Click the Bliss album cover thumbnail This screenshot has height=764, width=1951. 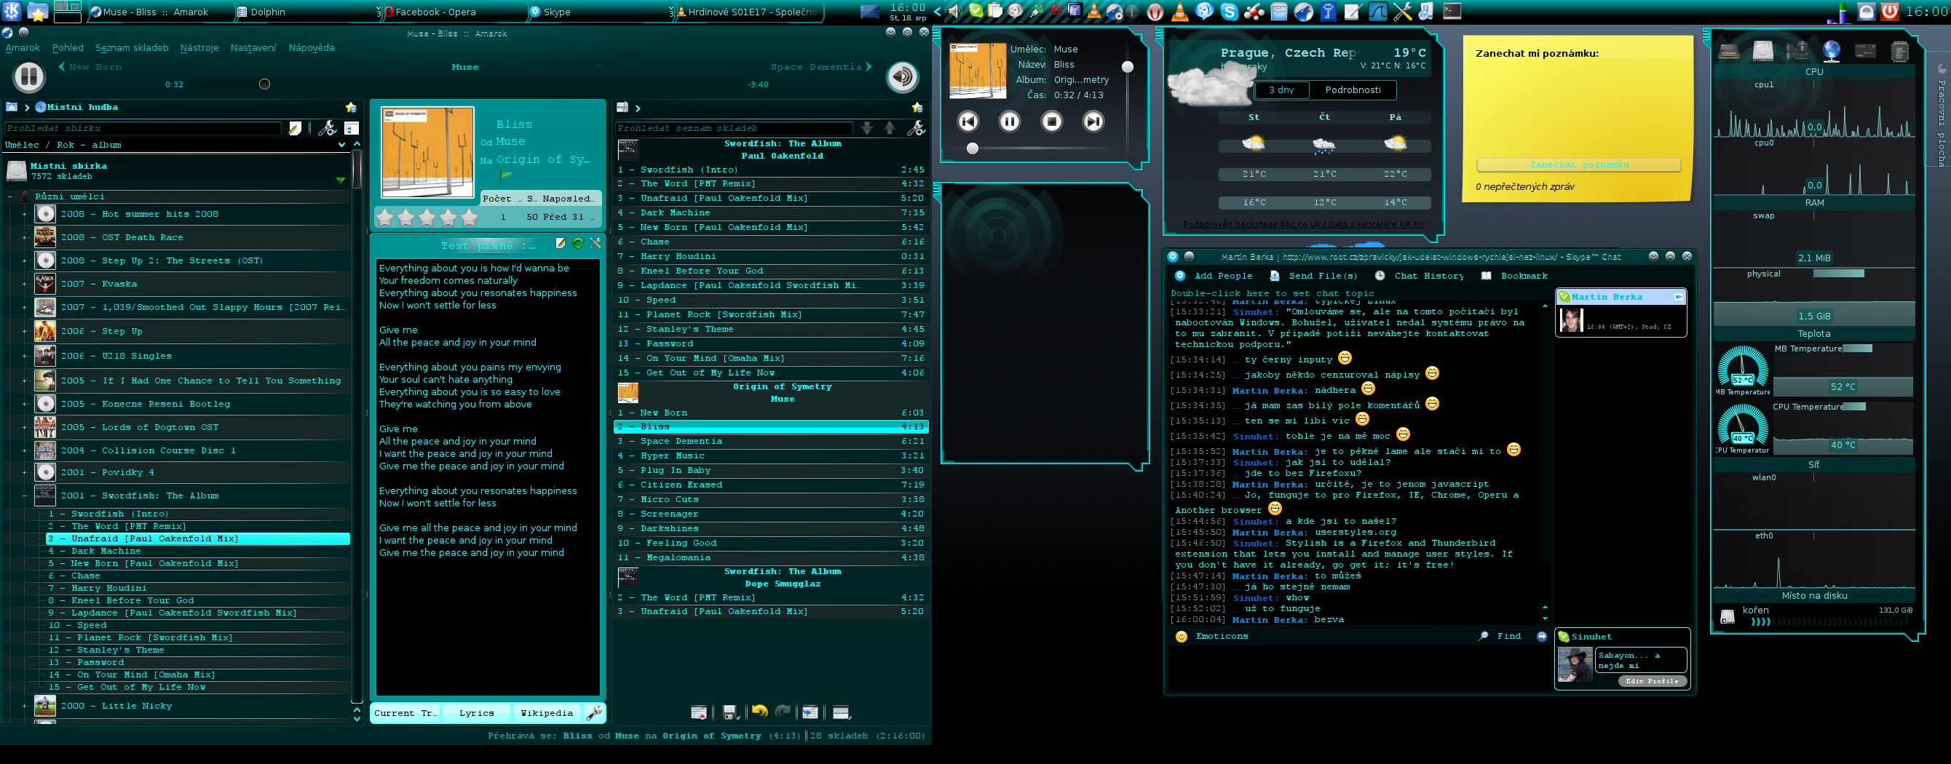click(427, 152)
